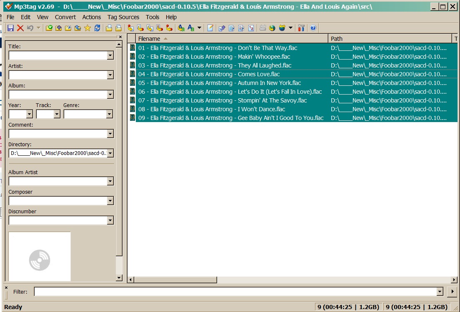Screen dimensions: 460x312
Task: Open the Tag Sources menu
Action: tap(123, 17)
